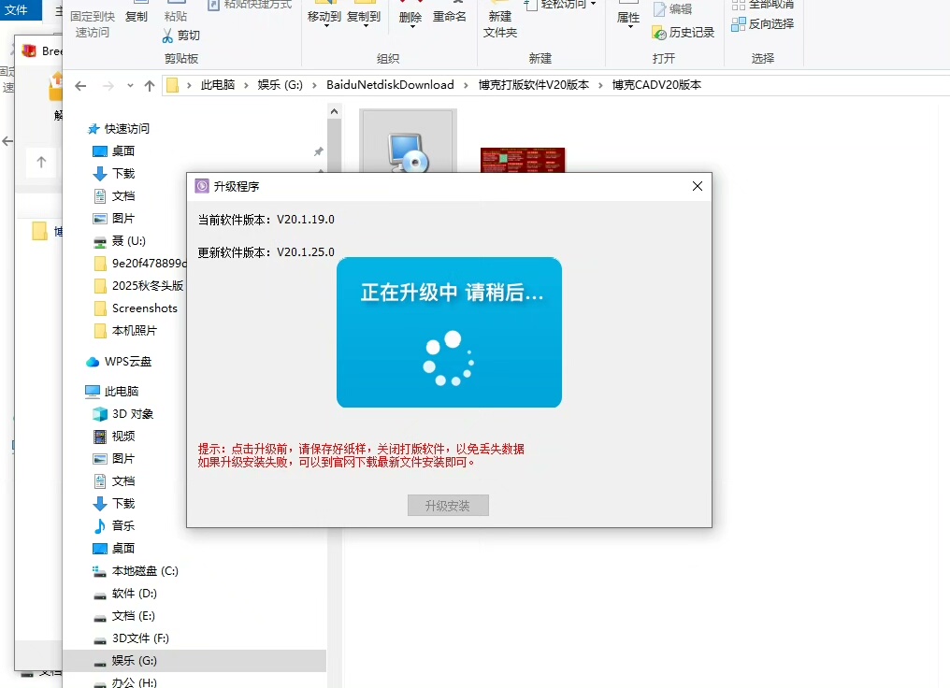Click the Quick Access star icon
The image size is (950, 688).
pos(94,128)
